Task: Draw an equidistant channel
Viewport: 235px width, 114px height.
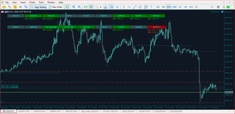Action: tap(140, 7)
